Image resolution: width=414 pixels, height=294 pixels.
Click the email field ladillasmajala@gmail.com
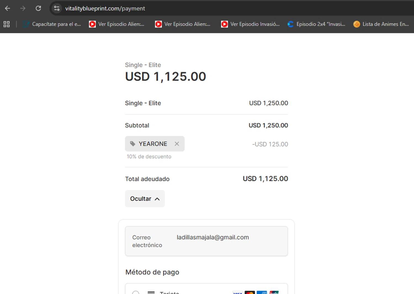(206, 241)
